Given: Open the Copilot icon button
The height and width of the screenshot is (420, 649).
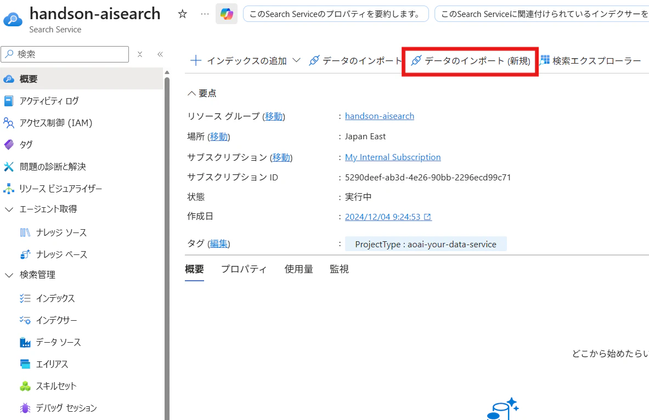Looking at the screenshot, I should coord(227,14).
